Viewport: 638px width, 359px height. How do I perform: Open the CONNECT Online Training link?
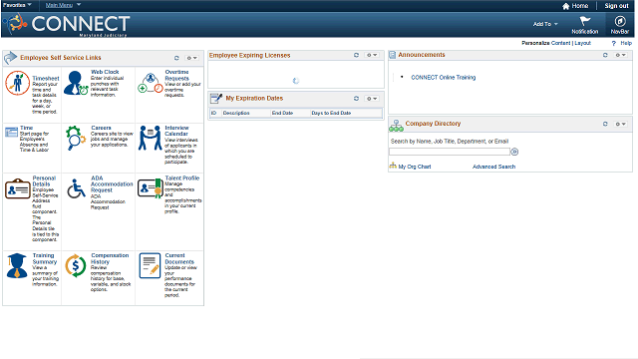443,78
